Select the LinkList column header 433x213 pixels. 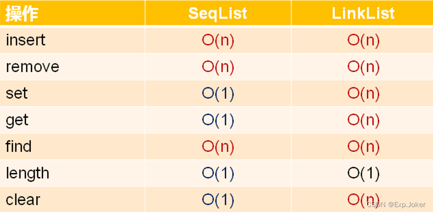point(363,13)
